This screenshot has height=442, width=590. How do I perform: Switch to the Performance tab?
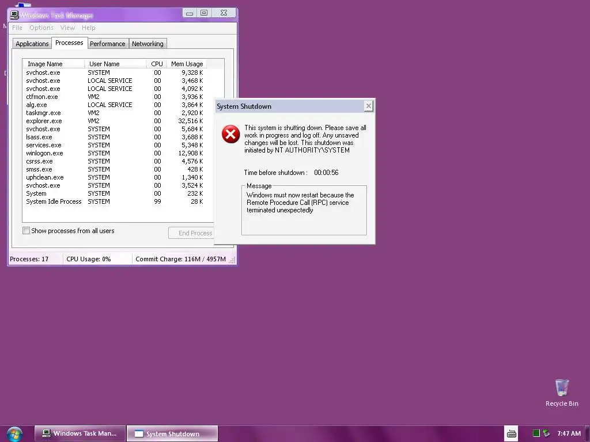[x=108, y=44]
